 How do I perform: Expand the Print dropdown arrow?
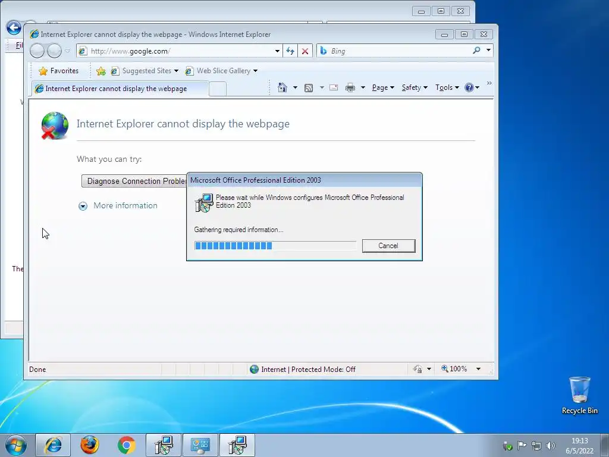(x=363, y=88)
